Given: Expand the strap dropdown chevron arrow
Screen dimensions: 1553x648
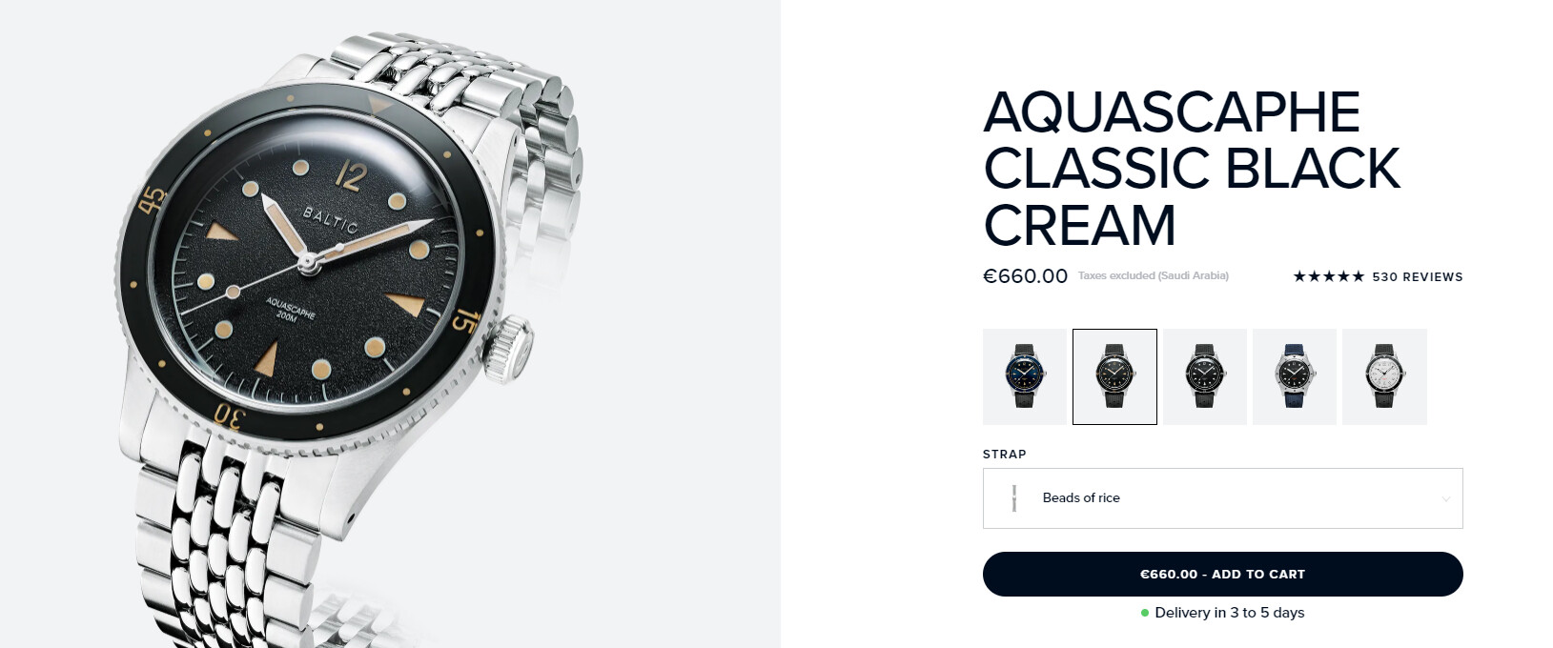Looking at the screenshot, I should tap(1446, 498).
